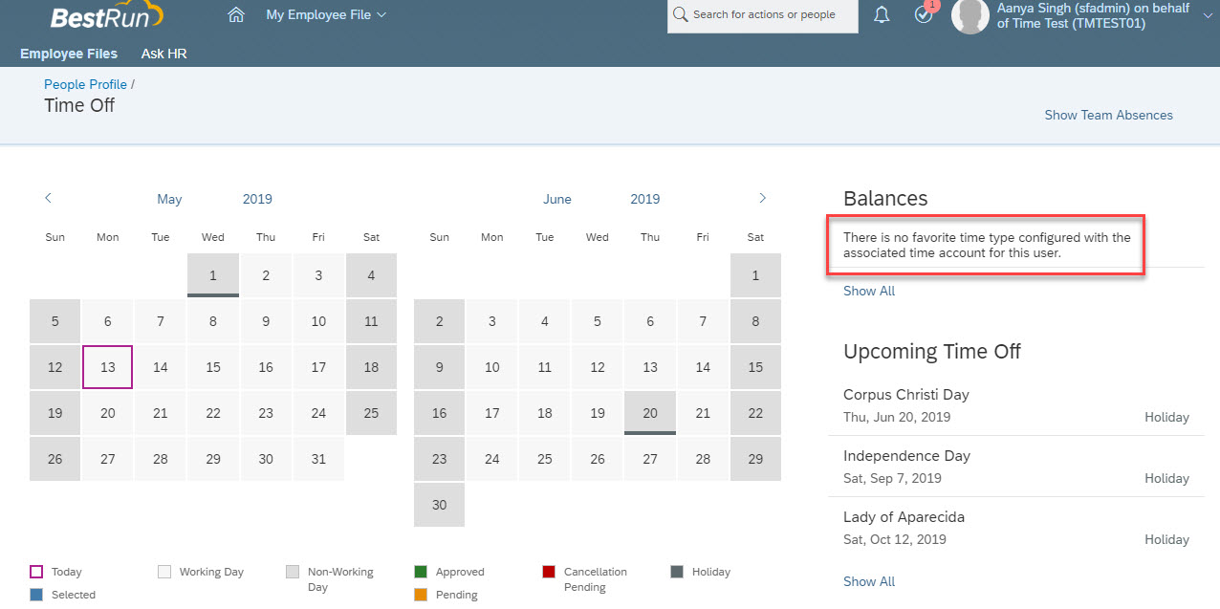
Task: Open the 2019 year selector beside June
Action: [x=645, y=199]
